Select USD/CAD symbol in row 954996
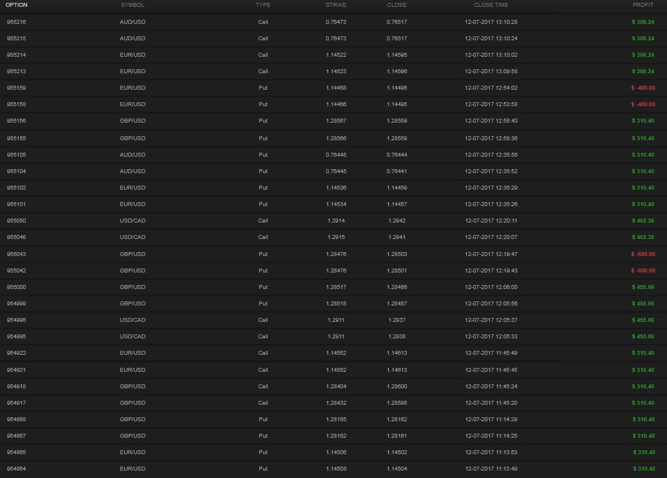Image resolution: width=667 pixels, height=478 pixels. (132, 320)
